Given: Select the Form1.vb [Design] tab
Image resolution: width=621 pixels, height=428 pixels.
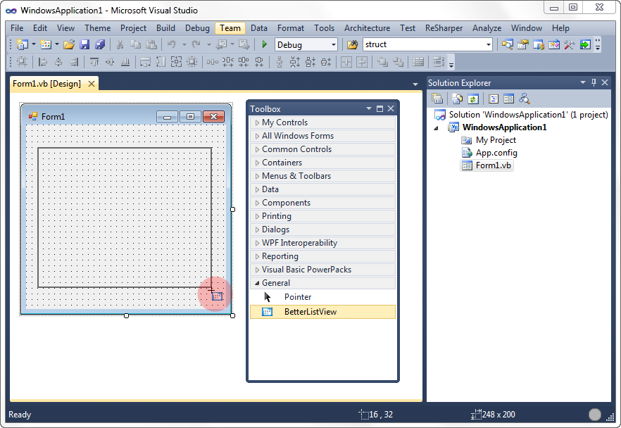Looking at the screenshot, I should (47, 84).
